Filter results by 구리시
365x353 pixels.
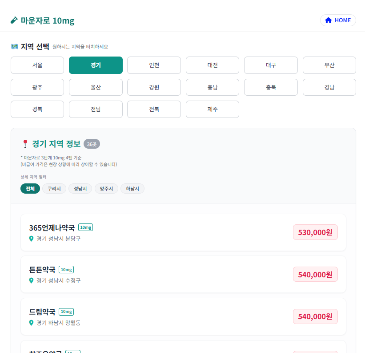(54, 189)
